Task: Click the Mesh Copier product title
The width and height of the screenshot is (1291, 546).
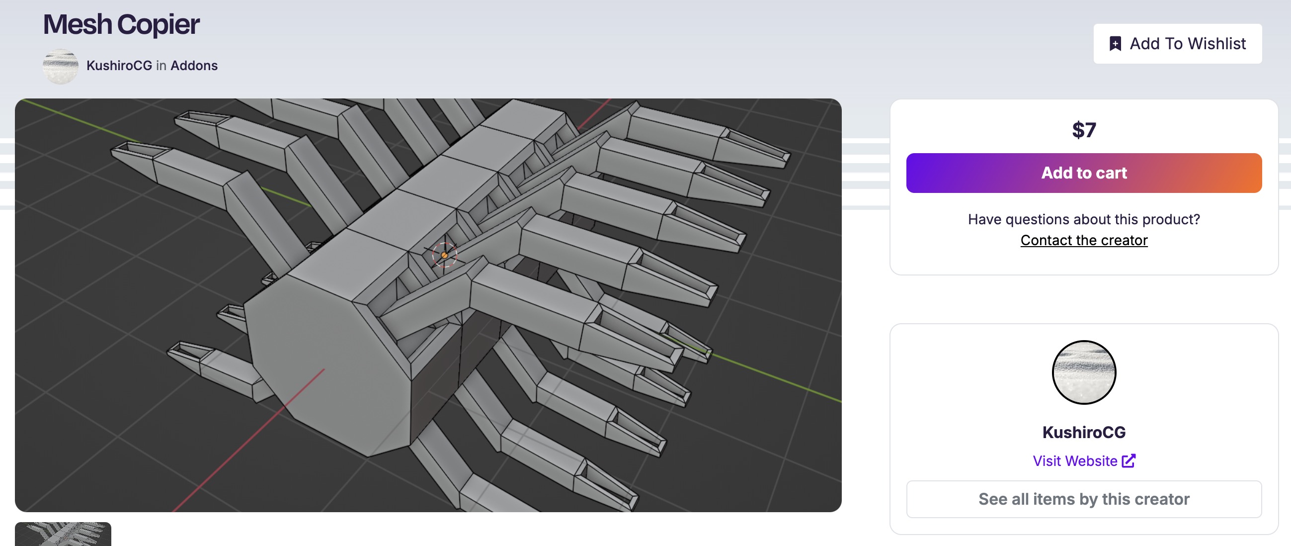Action: pyautogui.click(x=121, y=24)
